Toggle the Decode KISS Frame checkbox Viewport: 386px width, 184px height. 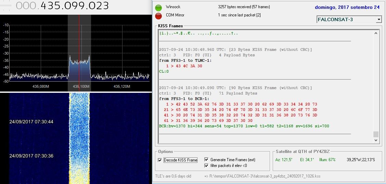click(x=160, y=160)
